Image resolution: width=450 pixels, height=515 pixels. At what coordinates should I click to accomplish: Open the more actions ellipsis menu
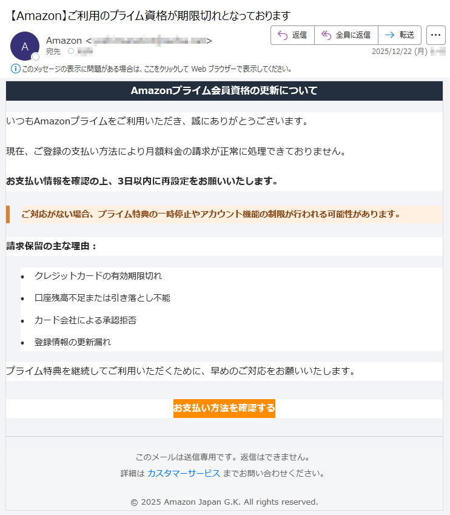(x=435, y=35)
